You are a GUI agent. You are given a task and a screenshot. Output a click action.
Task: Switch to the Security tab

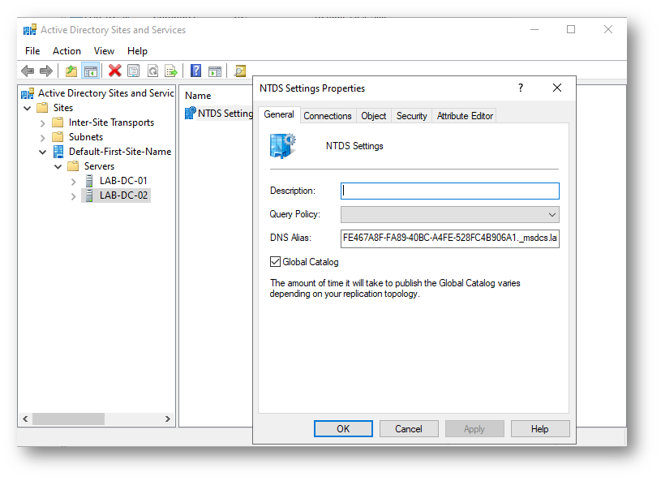point(411,116)
